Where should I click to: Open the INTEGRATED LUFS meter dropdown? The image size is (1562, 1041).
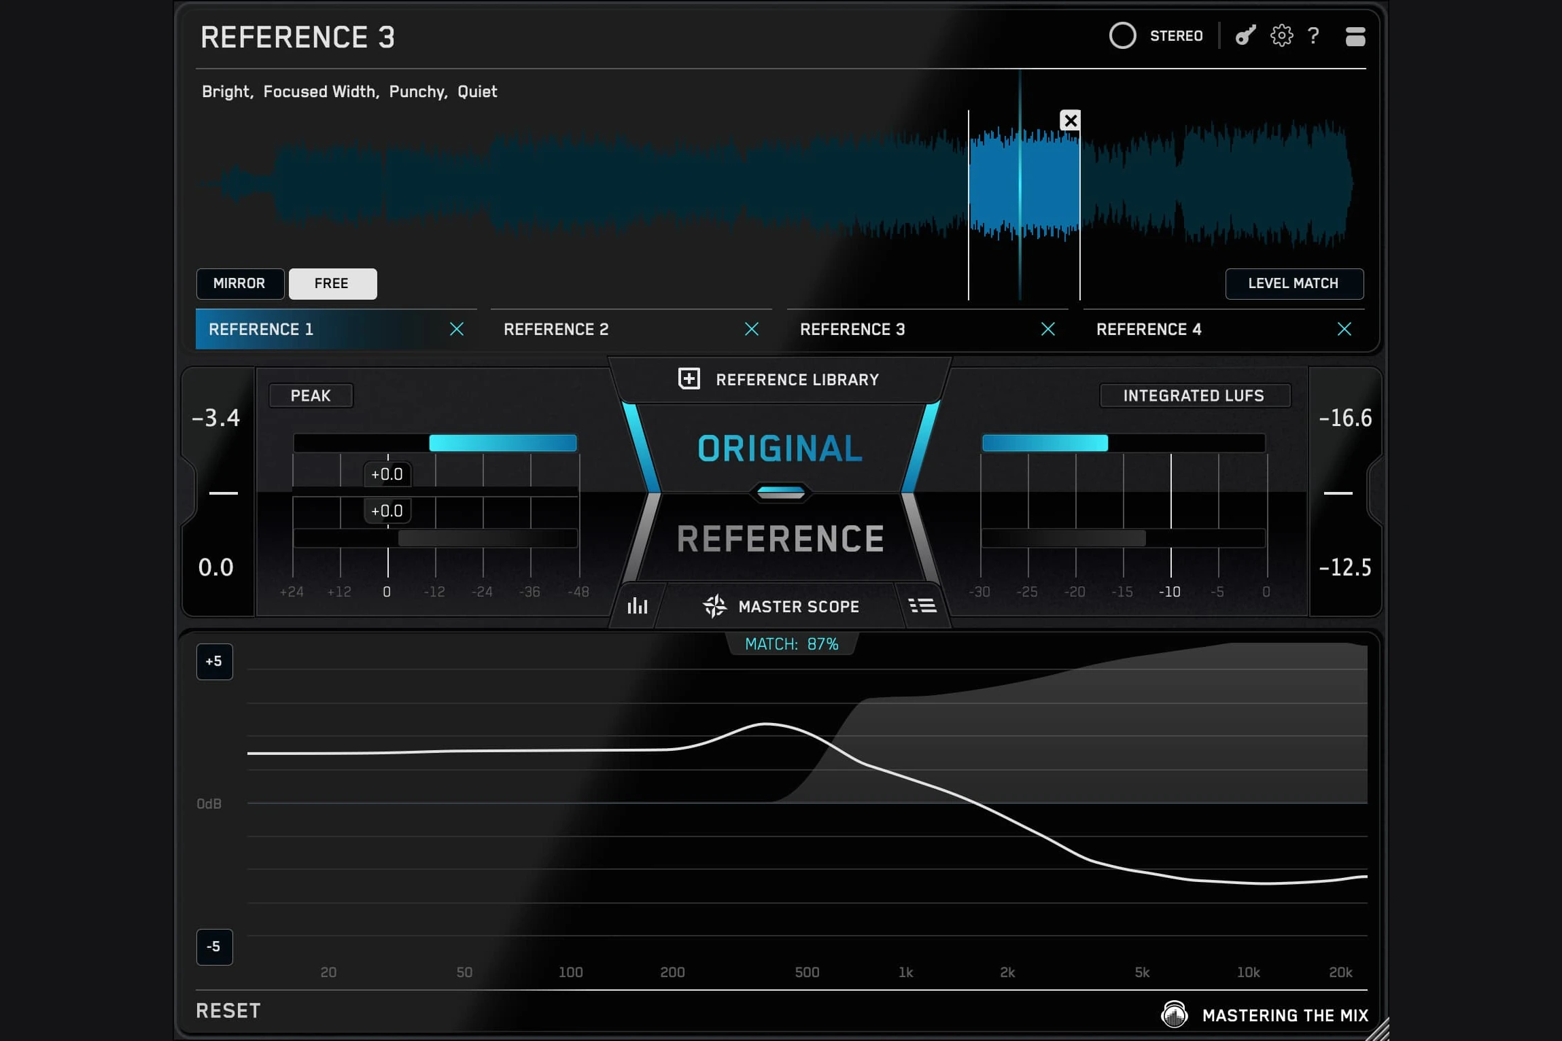click(1194, 395)
